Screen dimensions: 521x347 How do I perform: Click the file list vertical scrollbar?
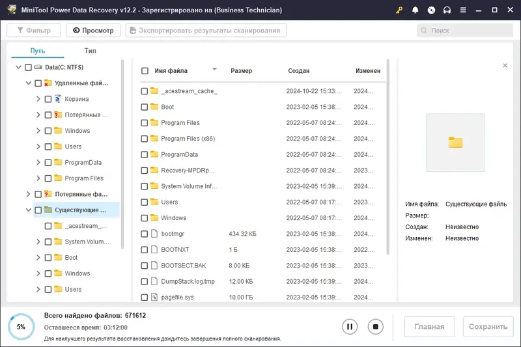click(x=387, y=157)
